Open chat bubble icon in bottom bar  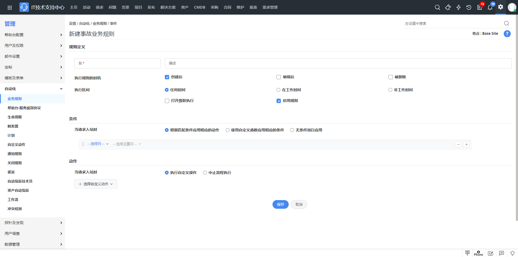502,253
